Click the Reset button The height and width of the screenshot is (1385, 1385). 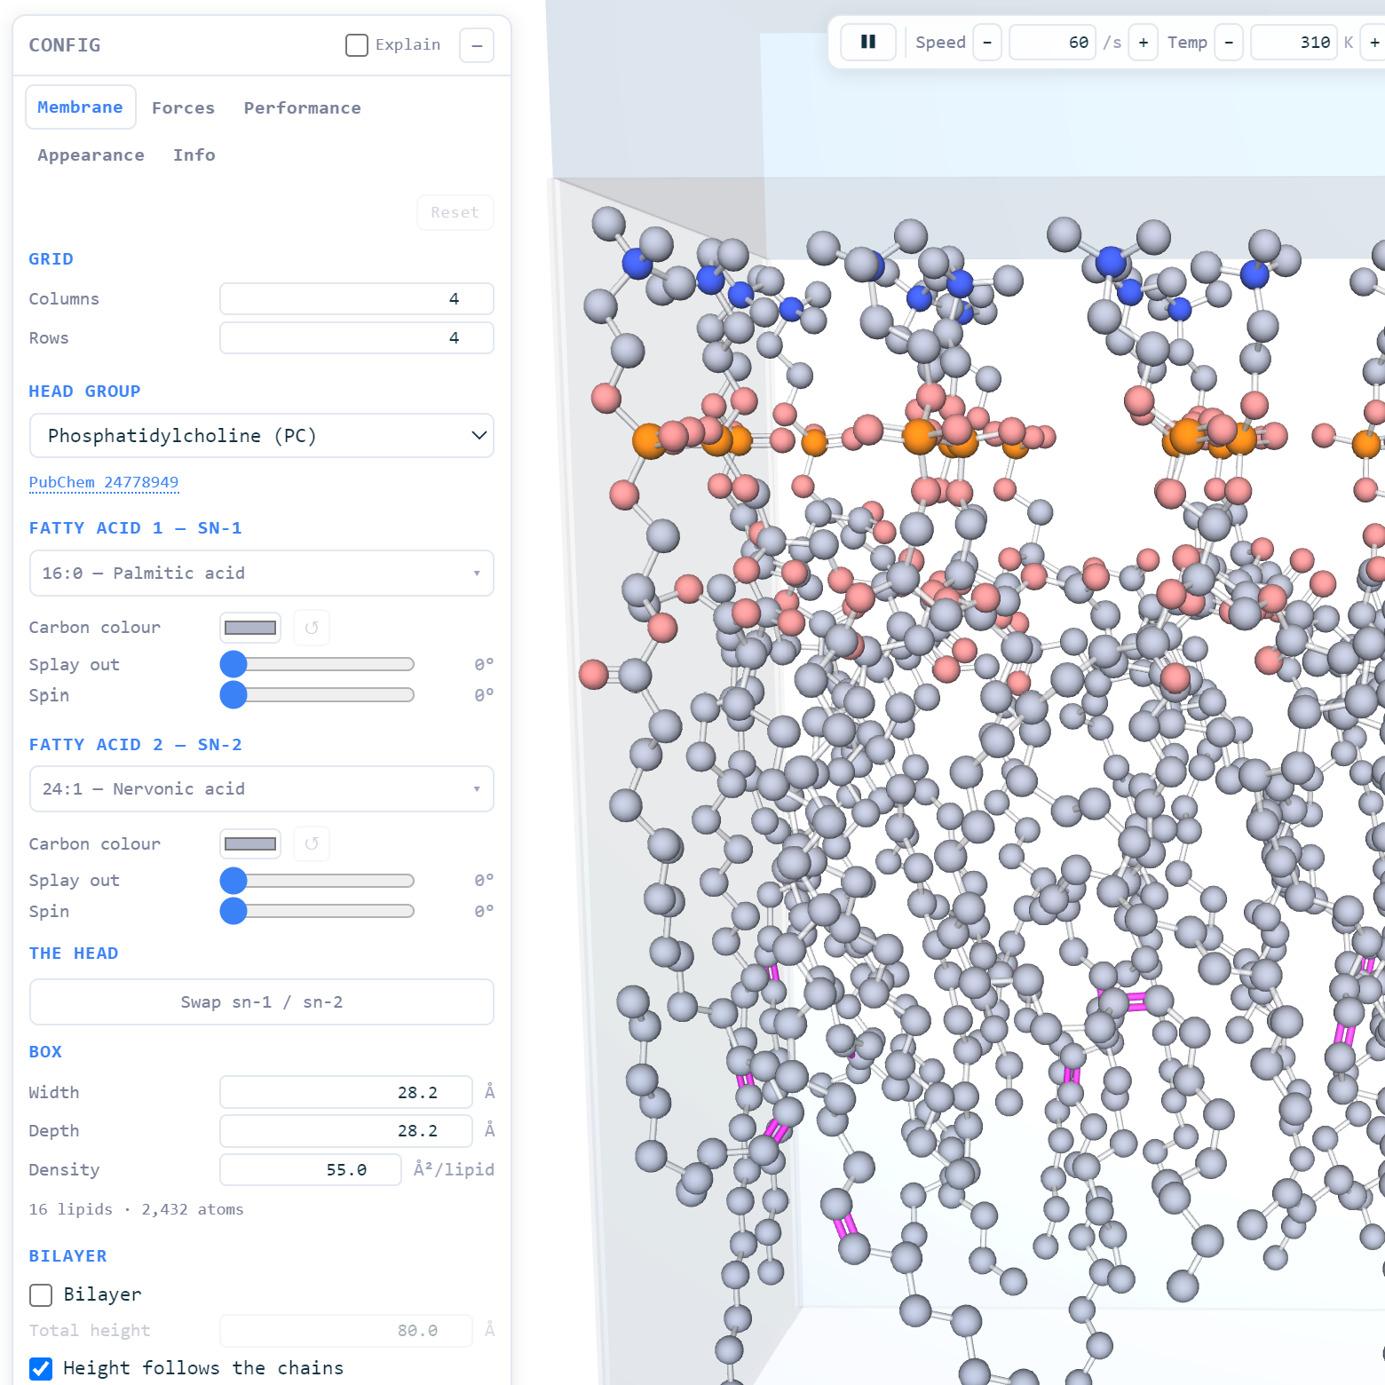455,213
